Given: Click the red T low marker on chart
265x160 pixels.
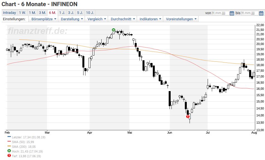Looking at the screenshot, I should click(x=188, y=116).
